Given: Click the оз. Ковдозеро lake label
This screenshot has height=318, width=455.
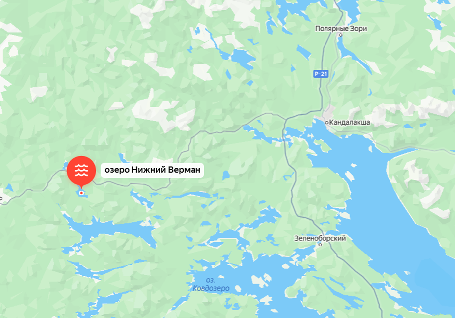Looking at the screenshot, I should (211, 284).
